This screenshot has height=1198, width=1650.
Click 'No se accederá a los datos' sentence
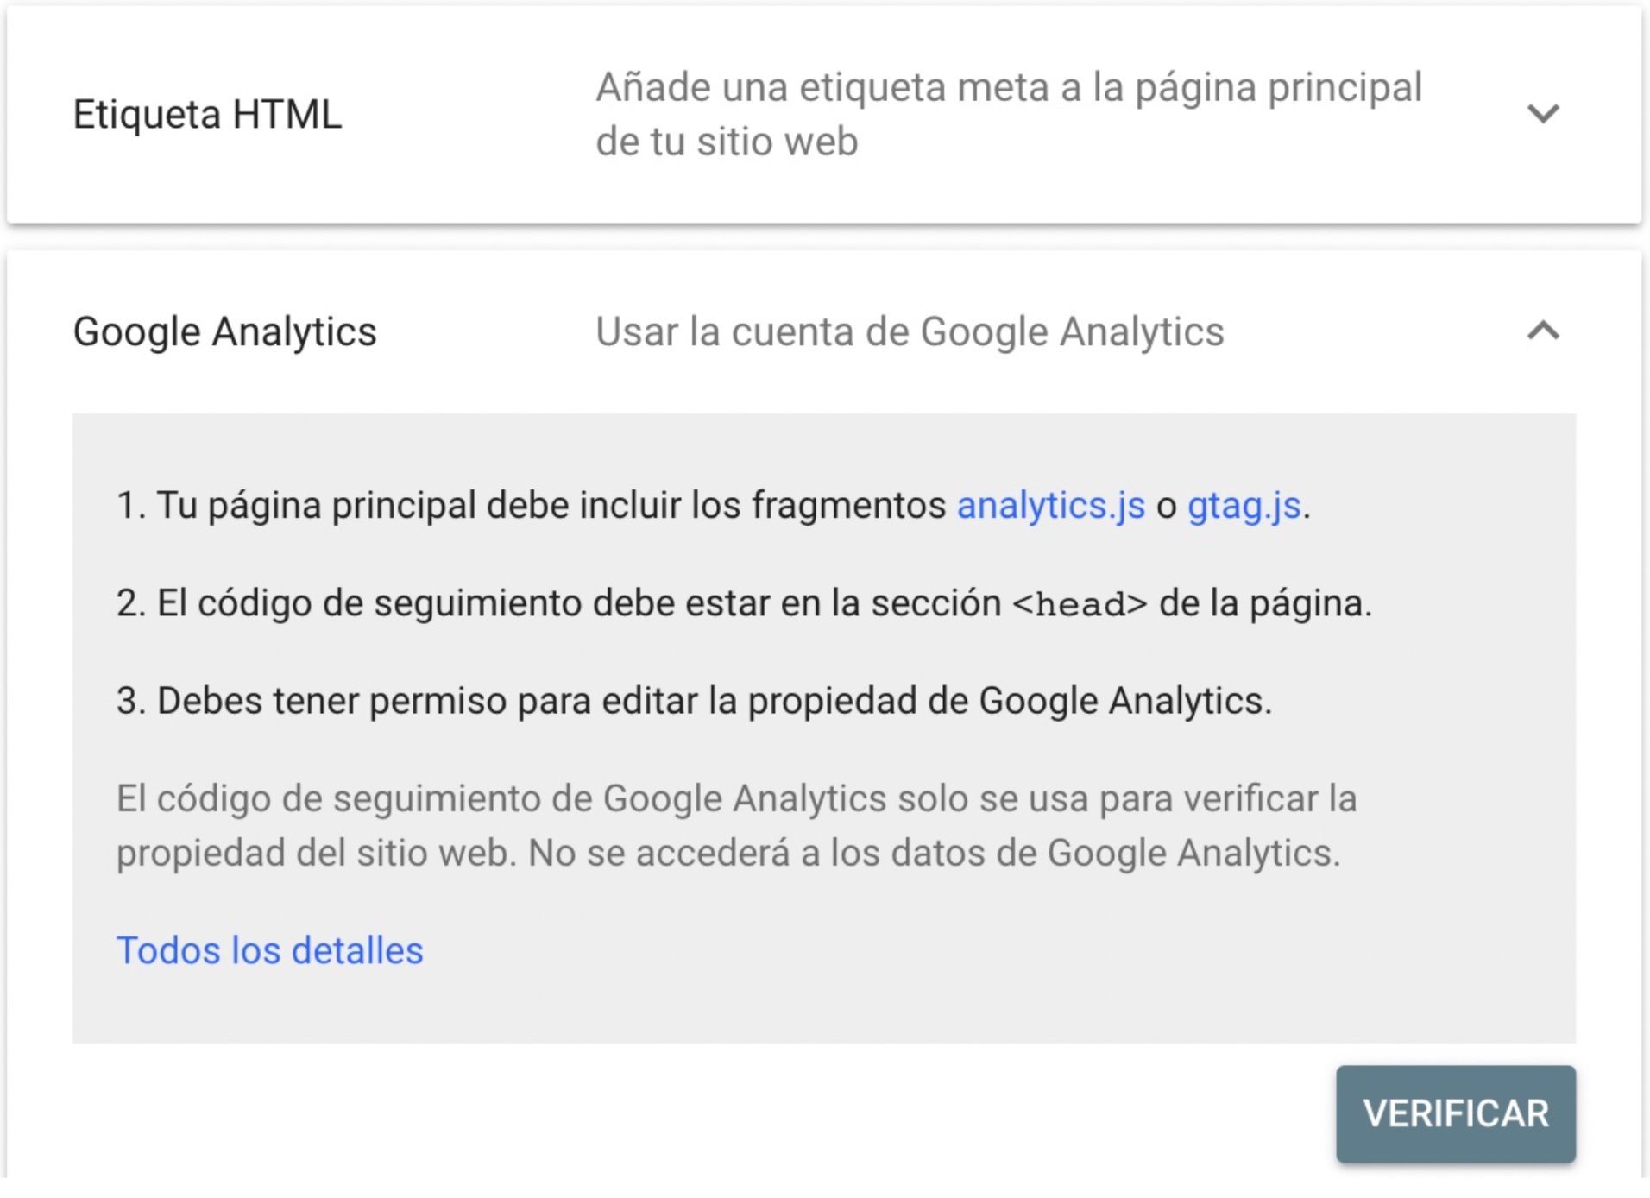pyautogui.click(x=934, y=854)
